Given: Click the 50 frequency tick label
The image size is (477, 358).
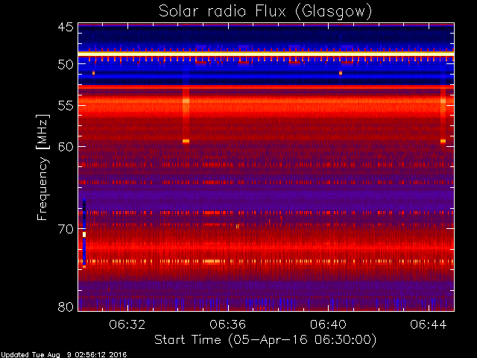Looking at the screenshot, I should (66, 64).
